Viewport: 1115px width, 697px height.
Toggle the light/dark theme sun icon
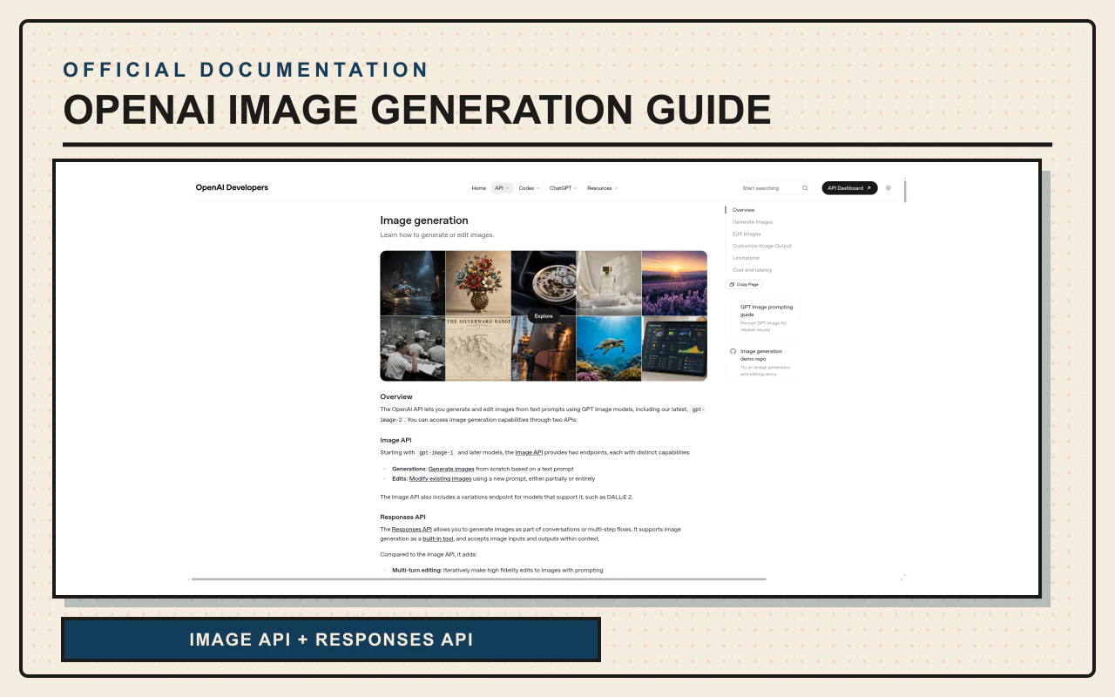click(889, 188)
